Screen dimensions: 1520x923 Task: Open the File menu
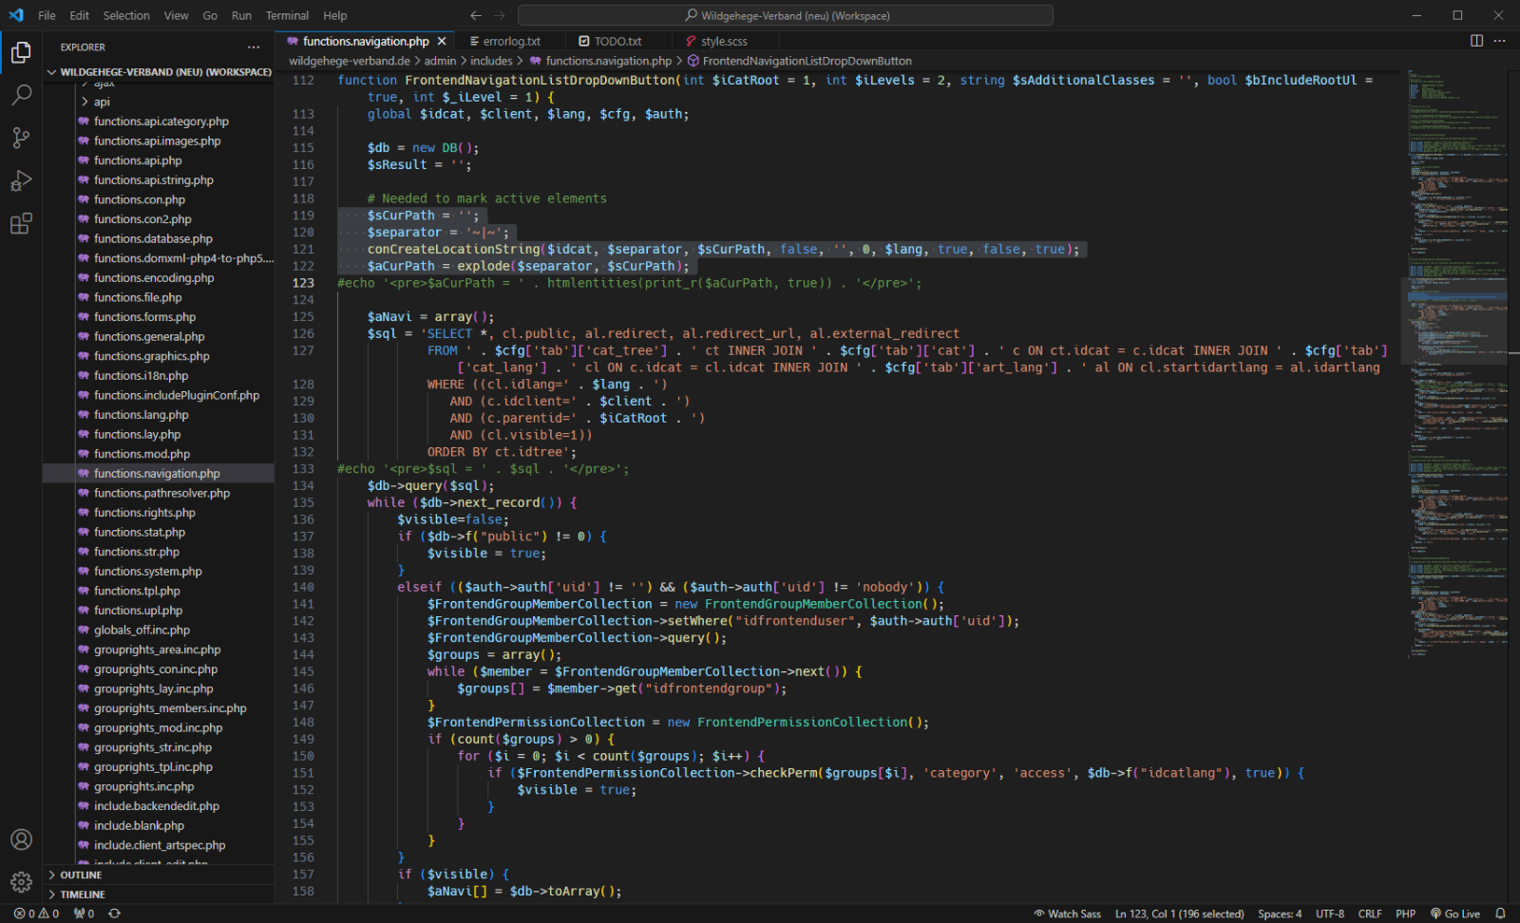point(47,15)
